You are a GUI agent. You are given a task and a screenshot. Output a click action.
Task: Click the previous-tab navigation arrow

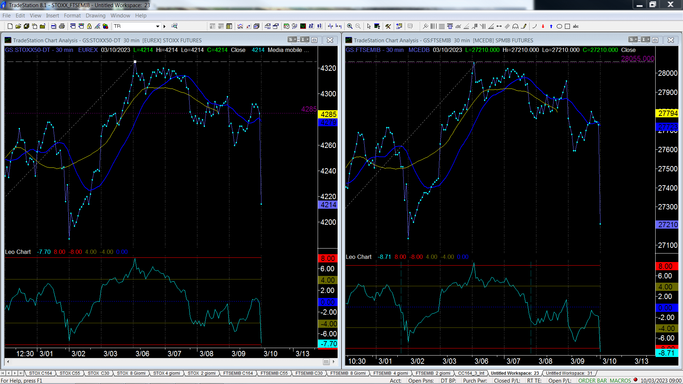coord(9,373)
